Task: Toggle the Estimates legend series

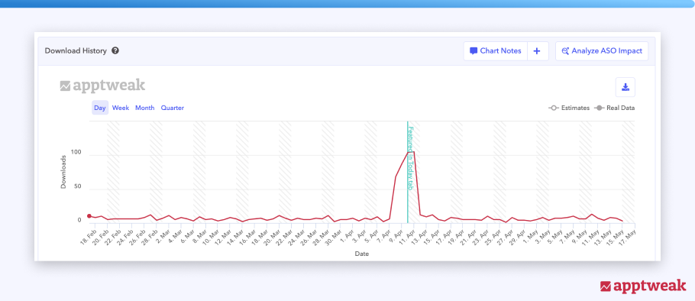Action: 569,108
